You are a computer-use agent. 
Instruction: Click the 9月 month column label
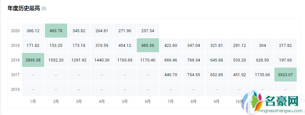pos(217,101)
